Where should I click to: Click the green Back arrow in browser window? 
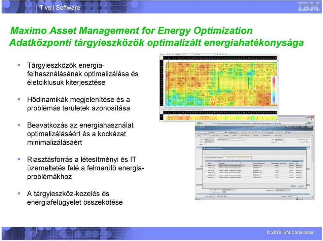(199, 123)
